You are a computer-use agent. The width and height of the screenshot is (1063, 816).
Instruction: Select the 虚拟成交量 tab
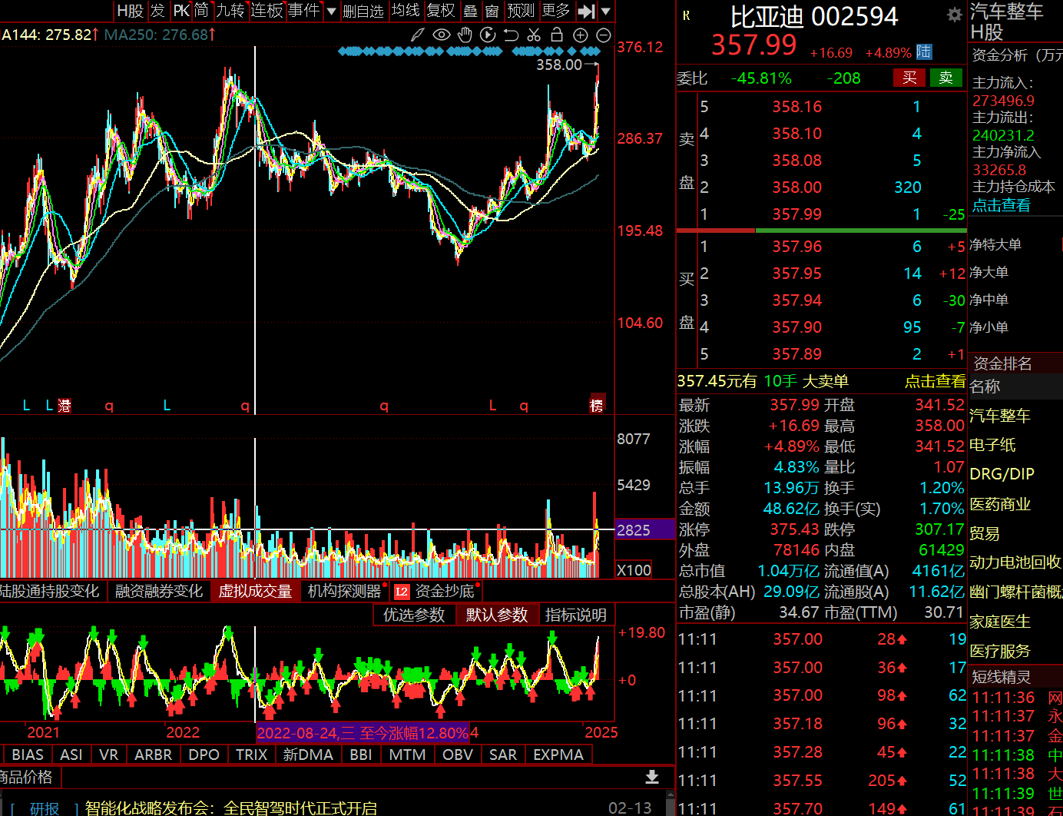[x=255, y=591]
